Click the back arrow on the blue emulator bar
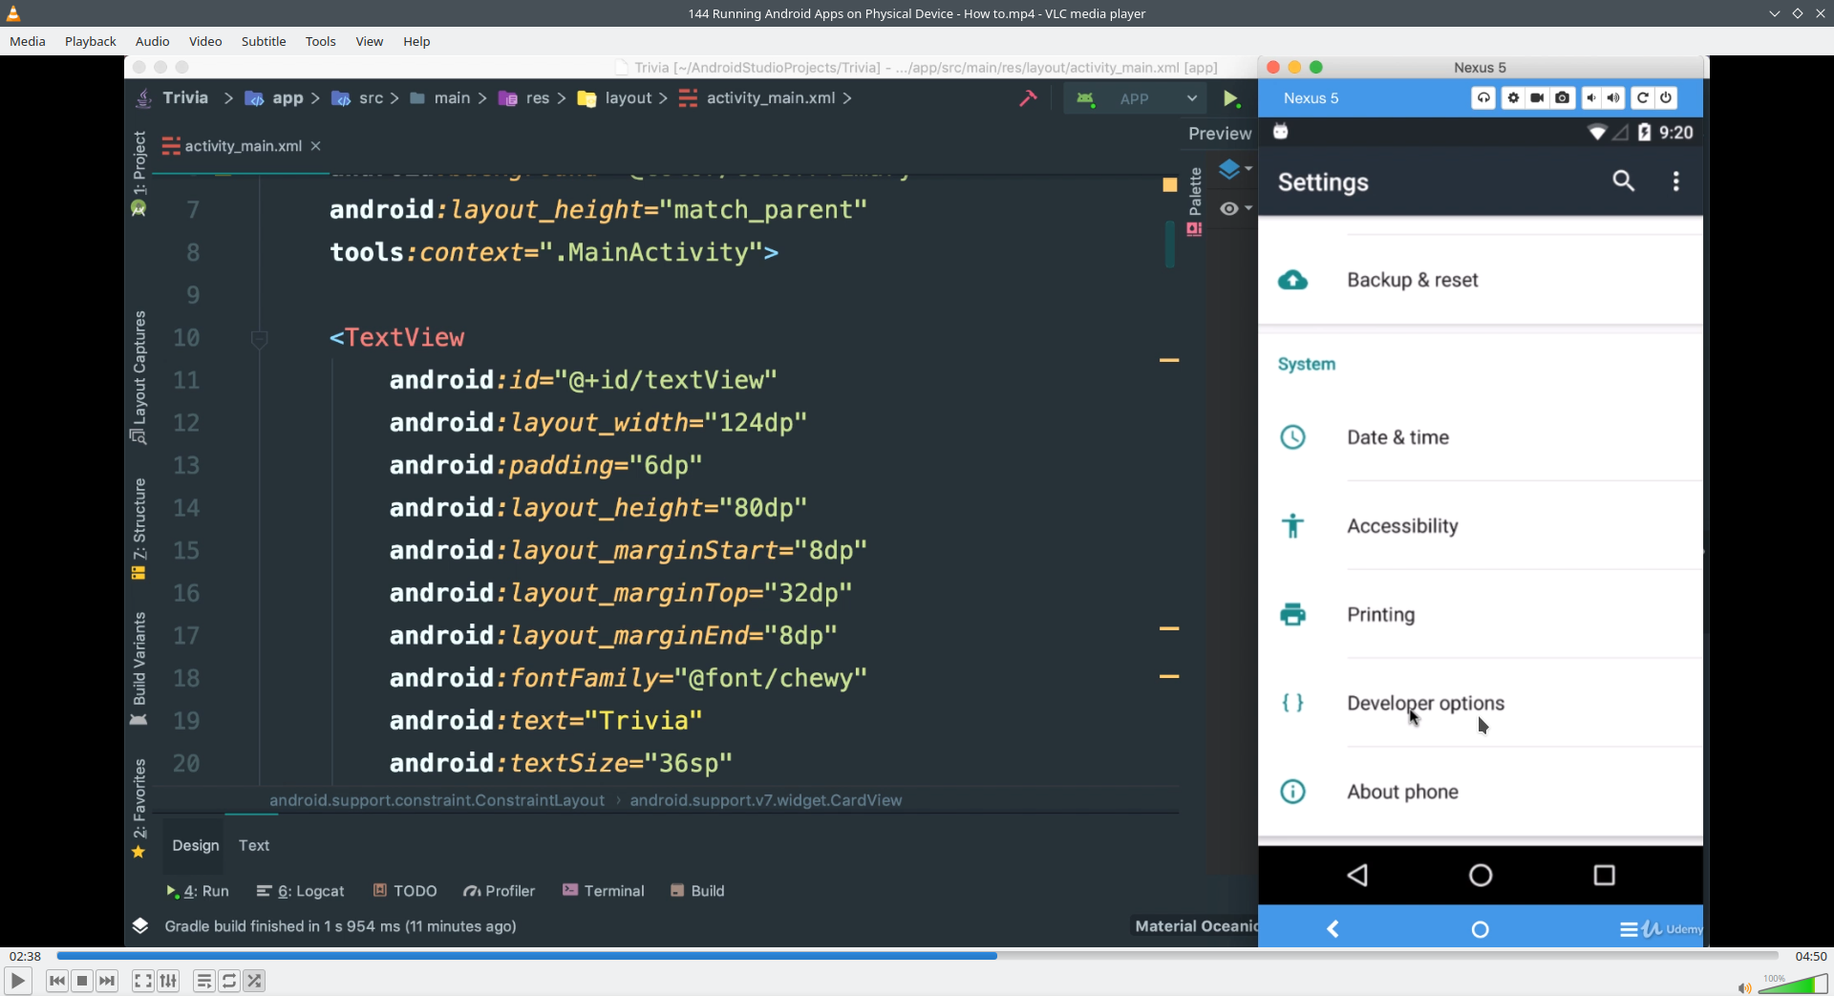 [1333, 929]
